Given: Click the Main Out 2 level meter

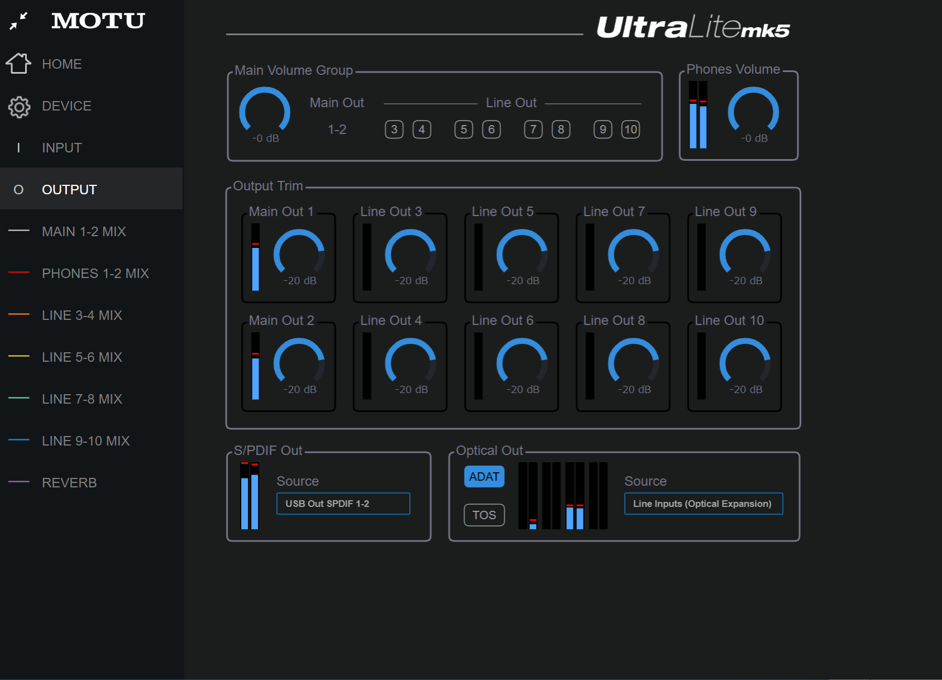Looking at the screenshot, I should tap(255, 366).
